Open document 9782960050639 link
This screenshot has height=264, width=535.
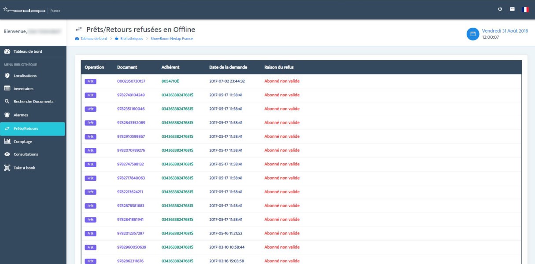132,247
